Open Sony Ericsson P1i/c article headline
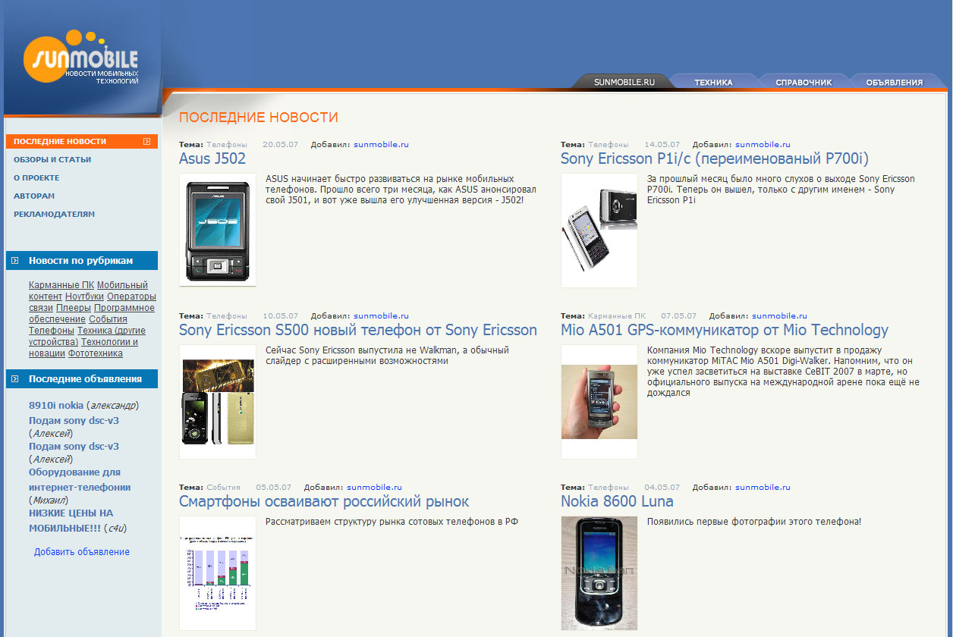 click(715, 159)
